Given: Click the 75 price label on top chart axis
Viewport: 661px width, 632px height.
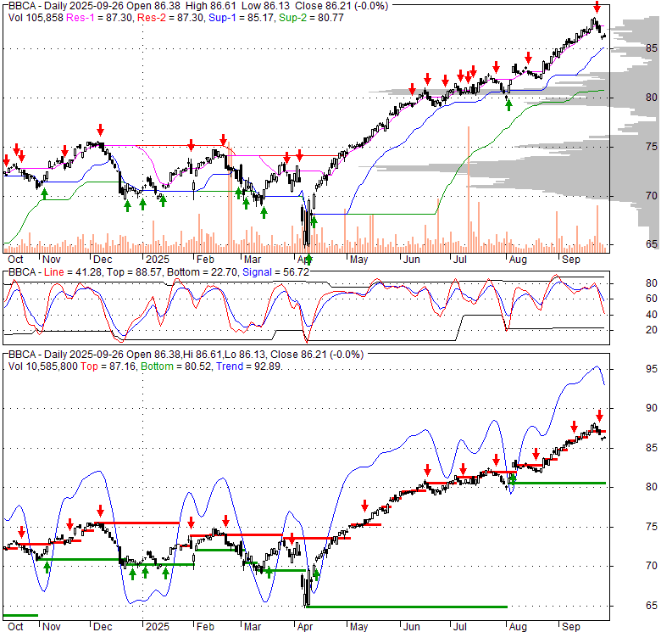Looking at the screenshot, I should click(x=652, y=147).
